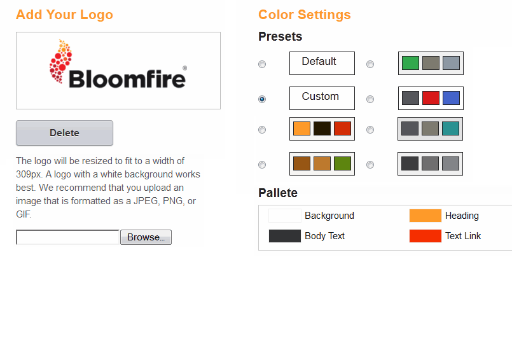
Task: Click the teal swatch in the preset
Action: 450,128
